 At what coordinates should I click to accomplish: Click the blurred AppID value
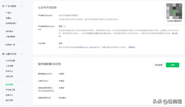pos(69,15)
